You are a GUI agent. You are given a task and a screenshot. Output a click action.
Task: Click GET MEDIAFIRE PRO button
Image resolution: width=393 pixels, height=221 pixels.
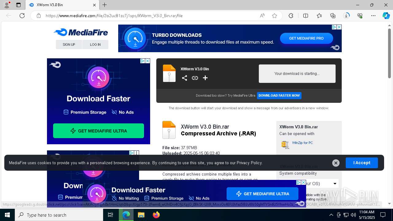click(306, 38)
